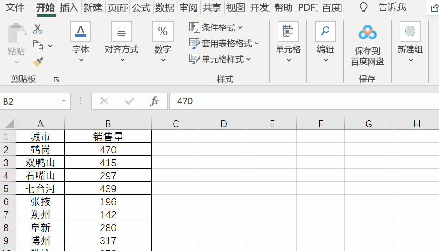Image resolution: width=439 pixels, height=251 pixels.
Task: Switch to the View (视图) tab
Action: (x=235, y=7)
